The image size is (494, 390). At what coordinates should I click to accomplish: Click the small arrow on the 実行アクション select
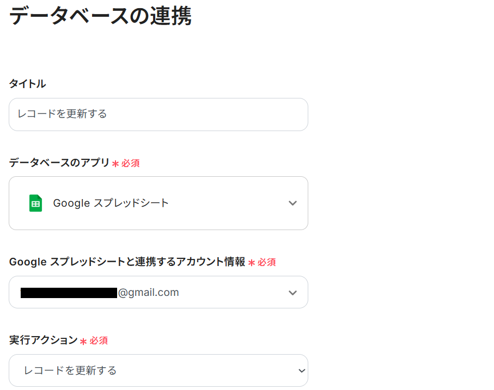tap(302, 370)
